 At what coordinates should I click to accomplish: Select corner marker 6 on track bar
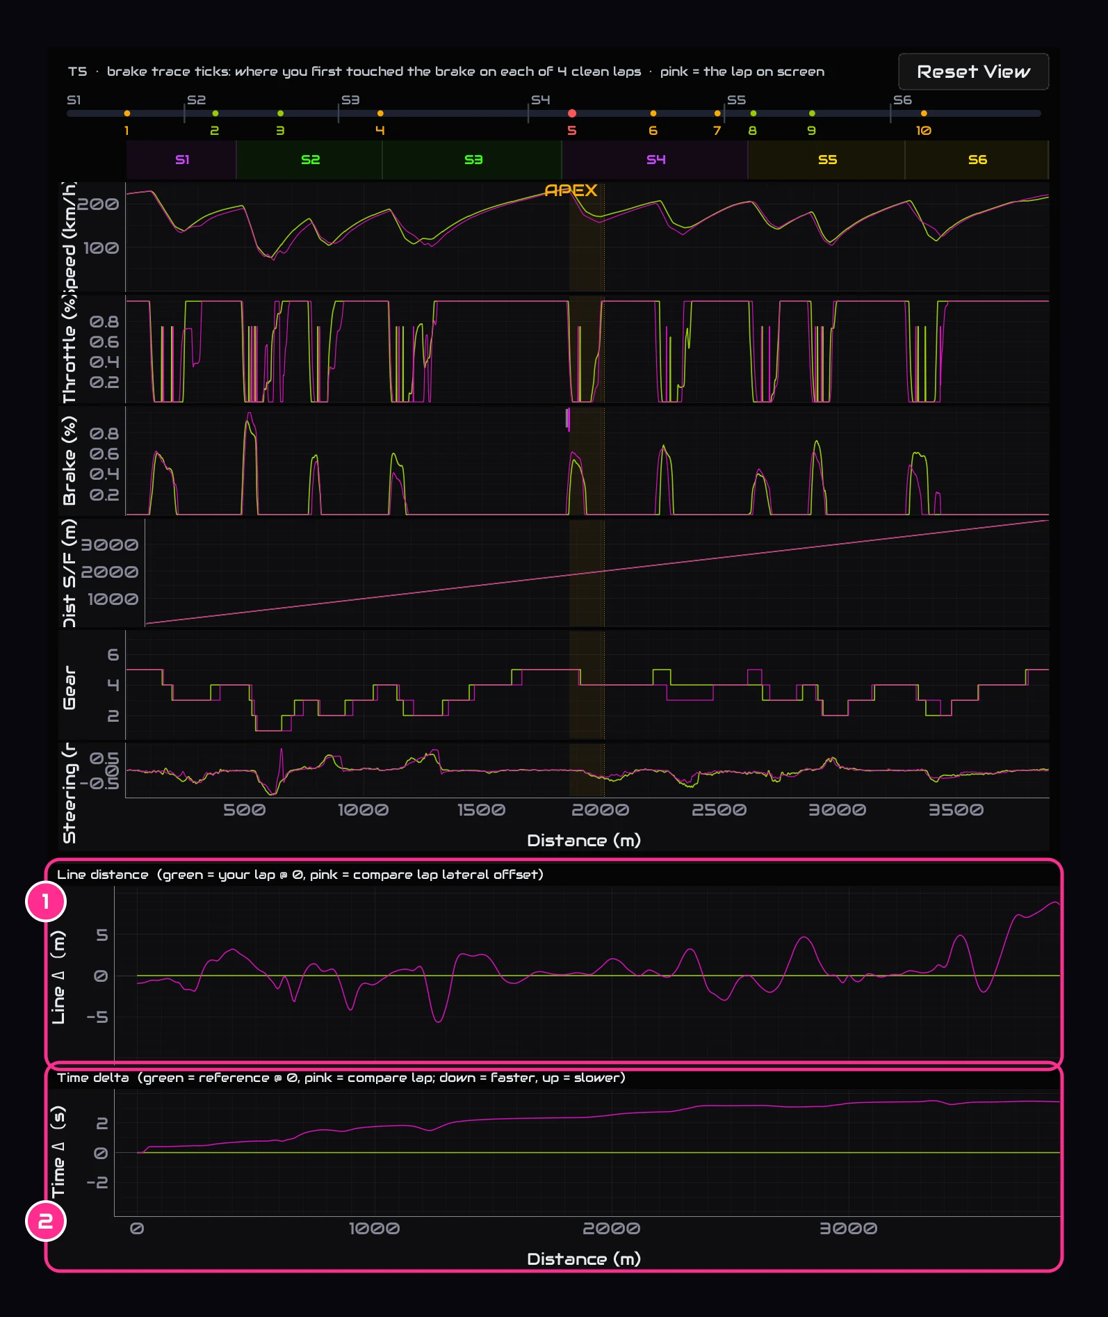point(653,113)
